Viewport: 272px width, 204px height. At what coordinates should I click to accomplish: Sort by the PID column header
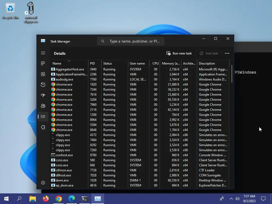click(95, 63)
